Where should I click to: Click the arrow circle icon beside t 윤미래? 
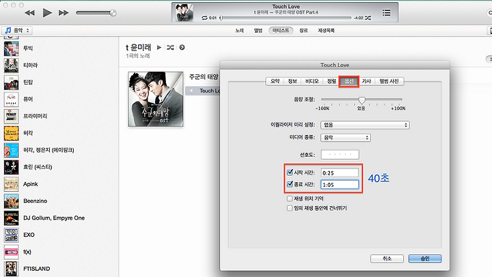[182, 47]
